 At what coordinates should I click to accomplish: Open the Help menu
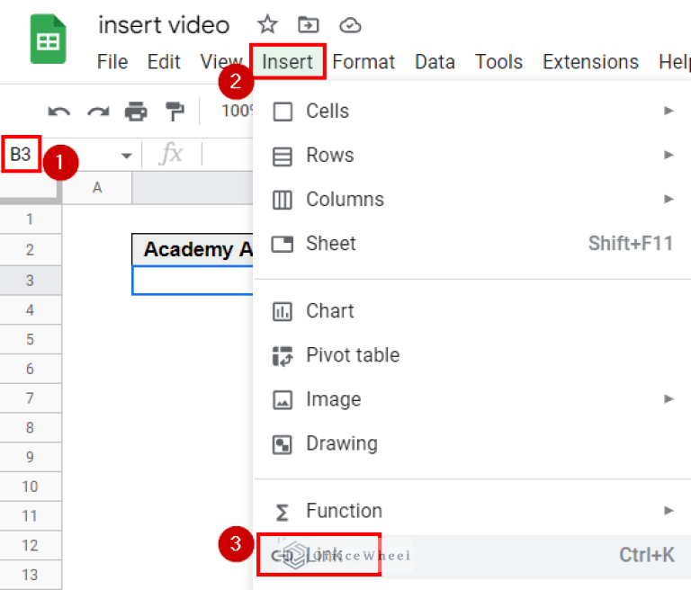click(674, 62)
